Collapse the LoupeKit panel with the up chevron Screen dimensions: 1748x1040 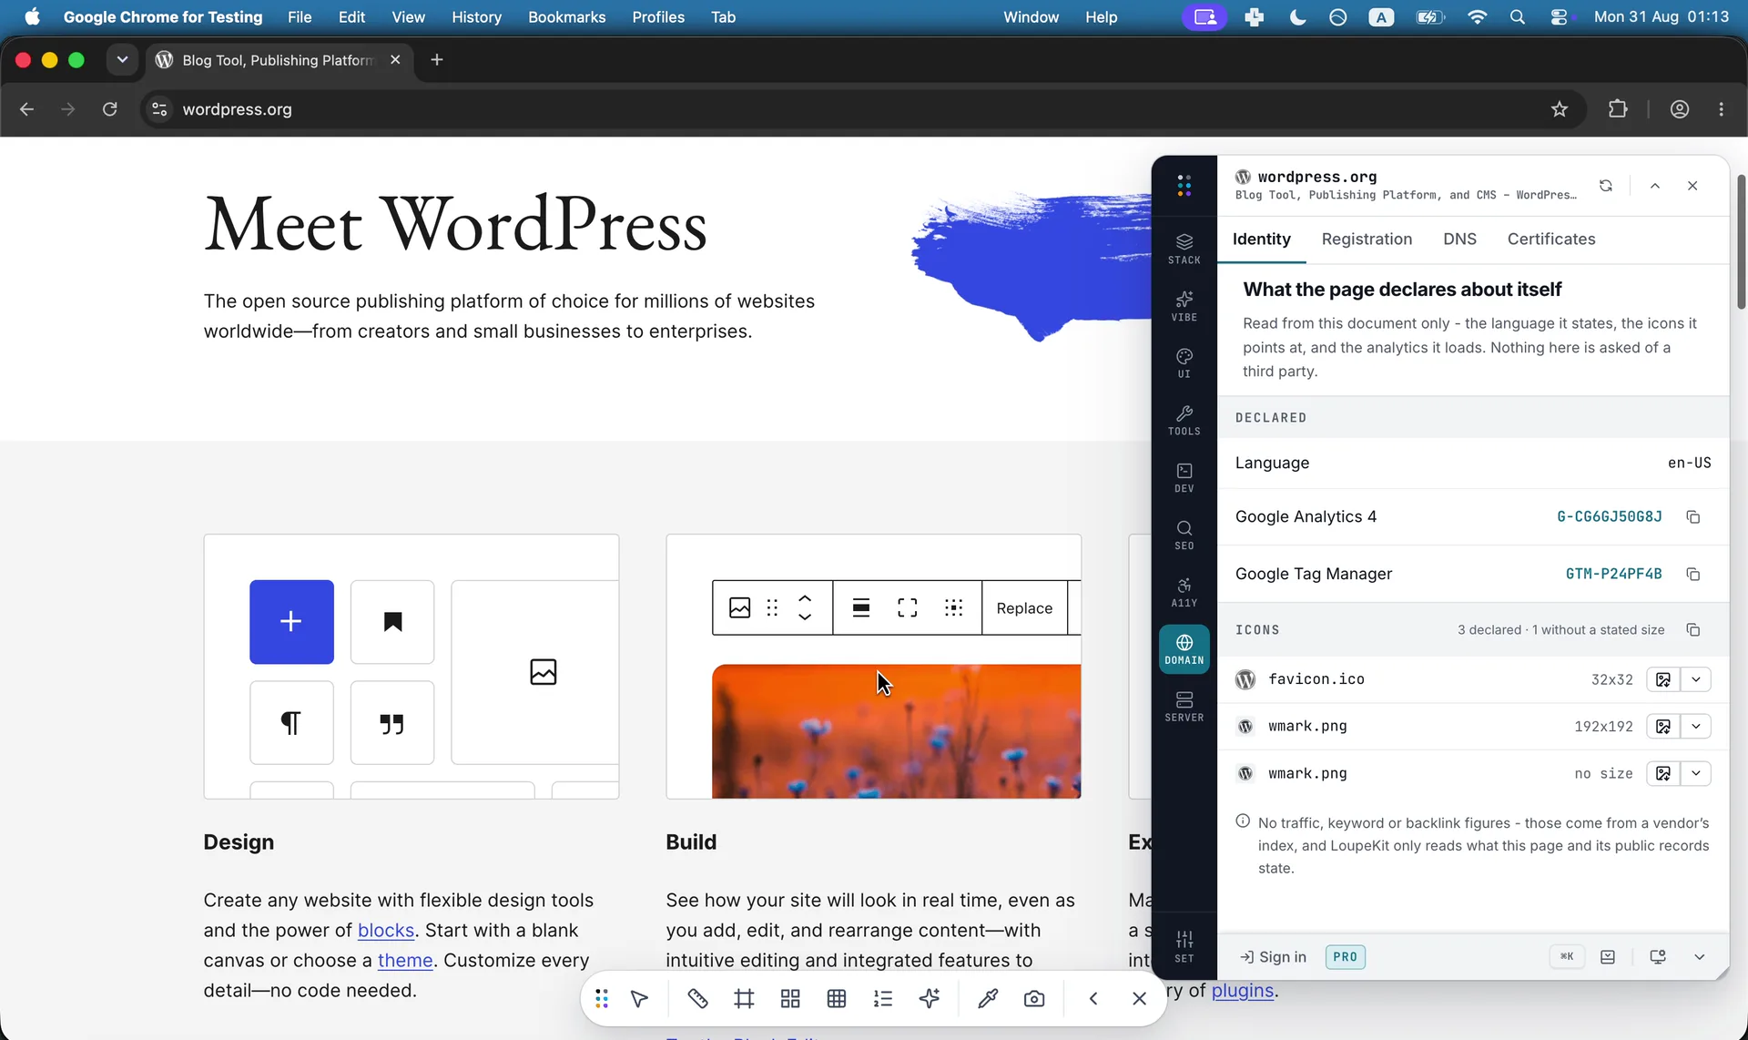[1655, 186]
